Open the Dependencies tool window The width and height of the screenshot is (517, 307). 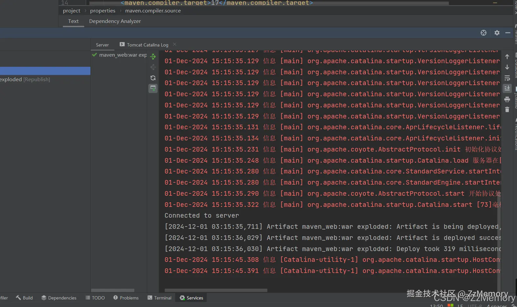[59, 298]
